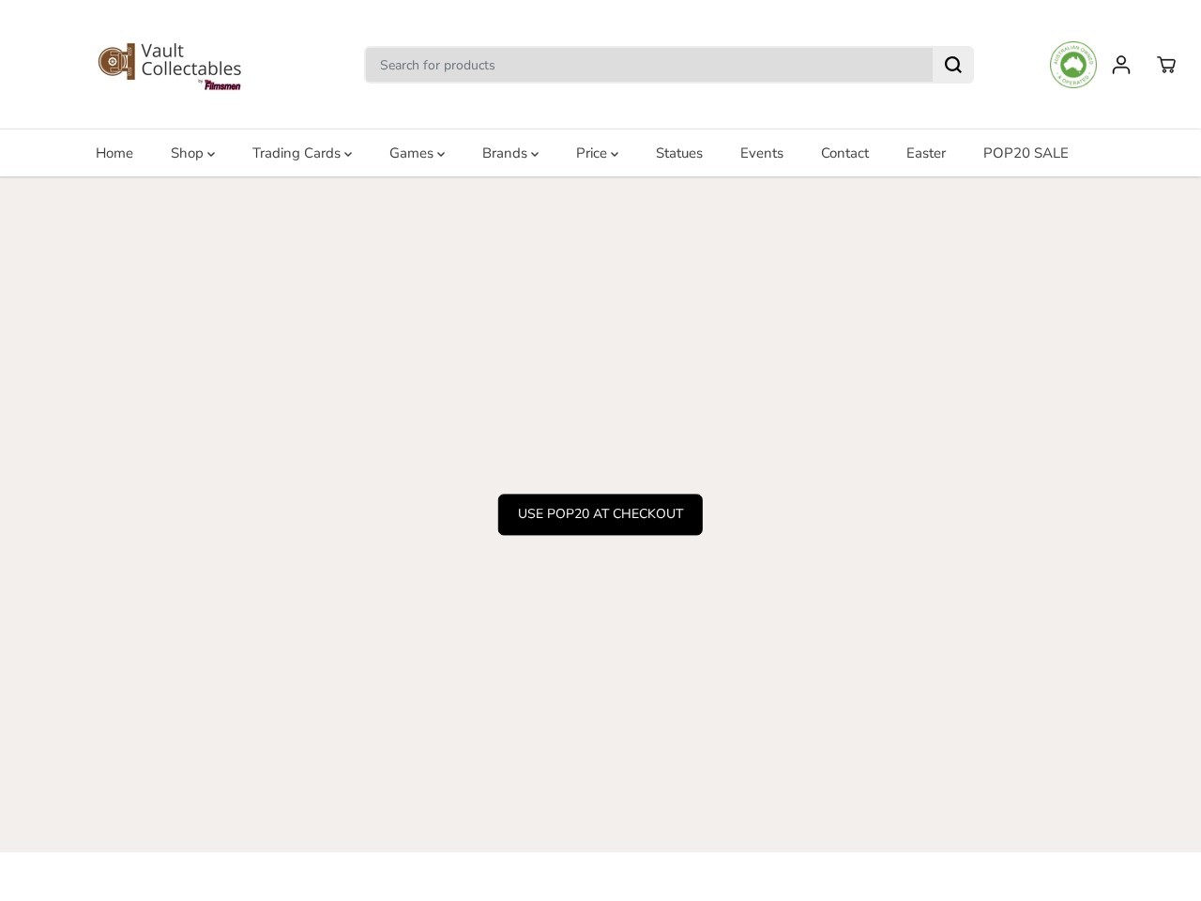Select the Home navigation item
Image resolution: width=1201 pixels, height=901 pixels.
click(x=114, y=153)
